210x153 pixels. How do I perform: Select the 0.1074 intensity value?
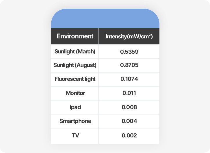[x=129, y=79]
